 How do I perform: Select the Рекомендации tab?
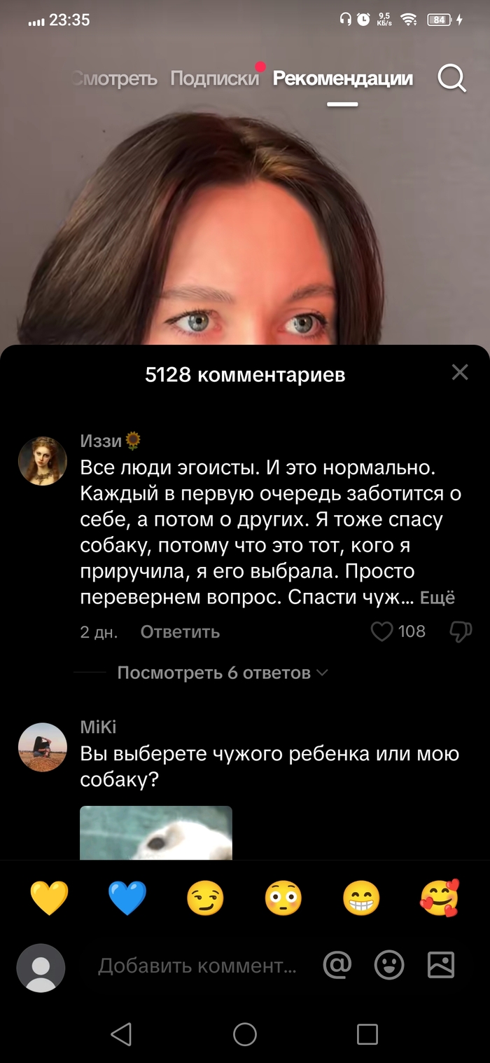pyautogui.click(x=343, y=78)
